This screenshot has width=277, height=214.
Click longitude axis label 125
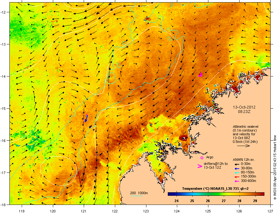[x=208, y=211]
